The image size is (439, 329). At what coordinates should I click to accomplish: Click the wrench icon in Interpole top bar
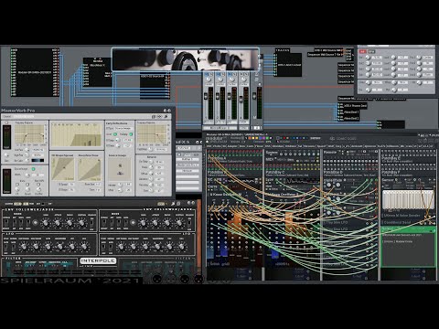coord(173,203)
